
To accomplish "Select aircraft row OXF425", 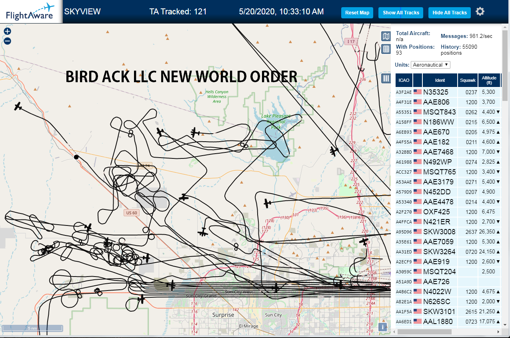I will tap(448, 212).
